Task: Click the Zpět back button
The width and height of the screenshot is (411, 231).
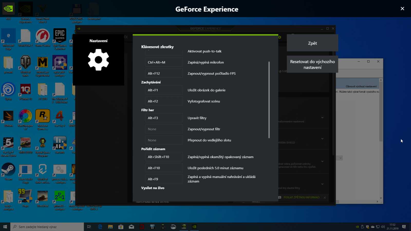Action: [x=312, y=43]
